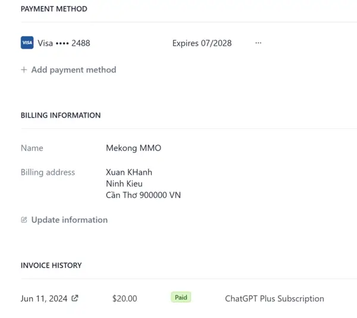The height and width of the screenshot is (318, 357).
Task: Click ChatGPT Plus Subscription description
Action: pyautogui.click(x=274, y=298)
